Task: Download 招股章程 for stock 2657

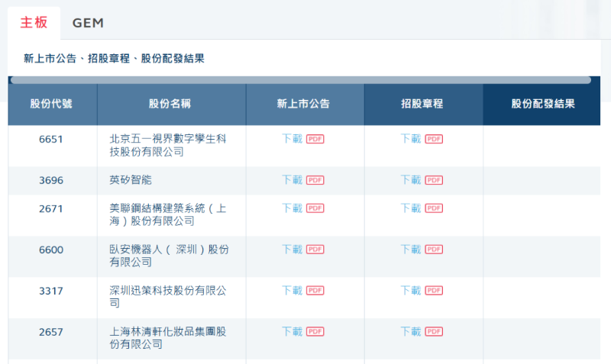Action: tap(411, 332)
